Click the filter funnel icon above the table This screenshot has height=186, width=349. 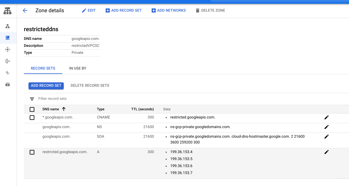[x=32, y=99]
